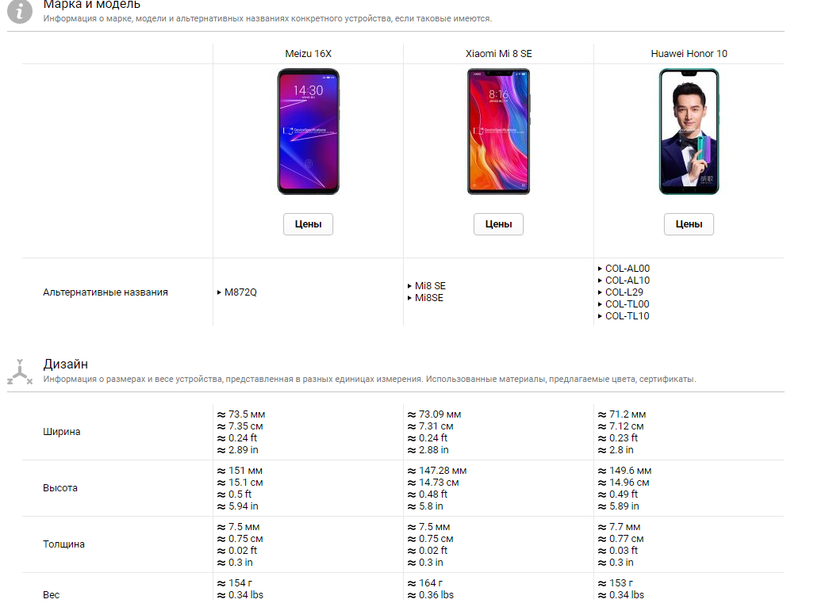Click the axes icon beside Дизайн heading
Screen dimensions: 833x607
point(20,372)
